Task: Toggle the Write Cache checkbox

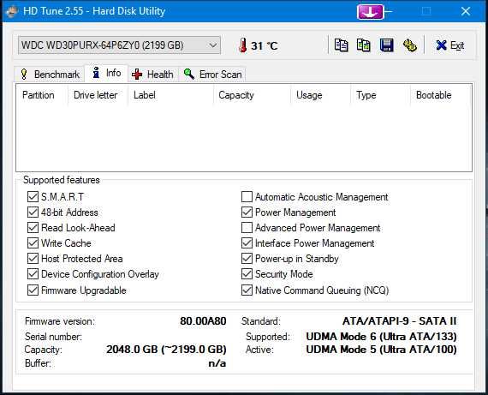Action: point(33,243)
